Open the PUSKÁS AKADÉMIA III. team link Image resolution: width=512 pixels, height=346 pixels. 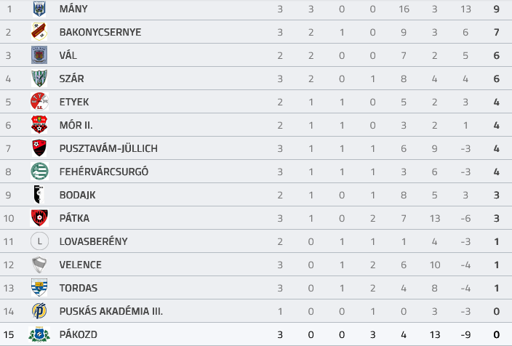tap(111, 311)
